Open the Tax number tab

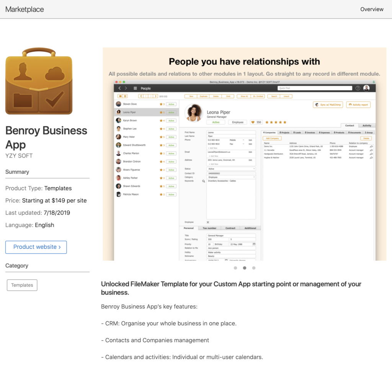click(209, 228)
